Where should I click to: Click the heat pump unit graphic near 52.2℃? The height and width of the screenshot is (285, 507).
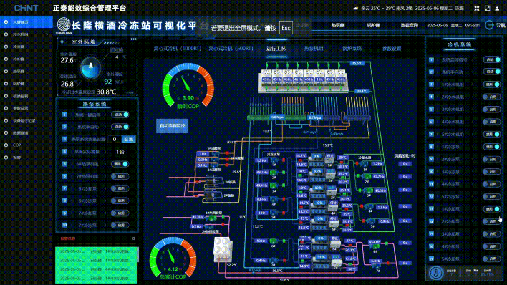223,249
